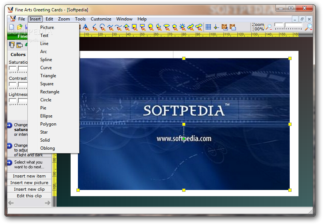The width and height of the screenshot is (323, 224).
Task: Choose Square from the Insert menu
Action: click(53, 84)
